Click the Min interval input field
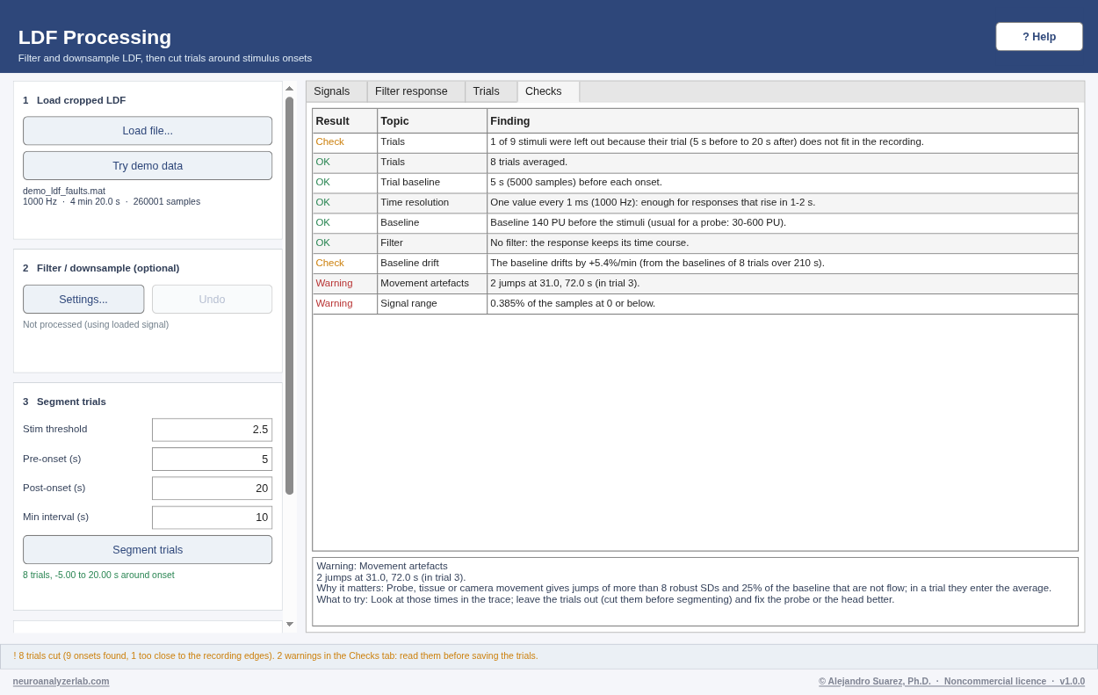 [212, 518]
